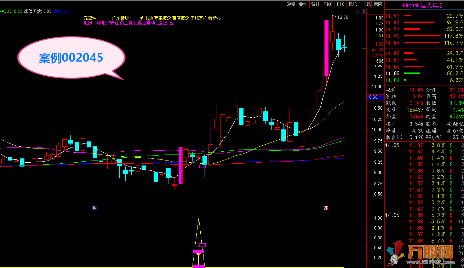Image resolution: width=464 pixels, height=268 pixels.
Task: Open the 最近异动 tag
Action: (x=147, y=23)
